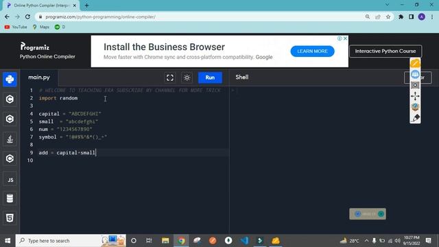
Task: Toggle fullscreen editor mode
Action: tap(170, 78)
